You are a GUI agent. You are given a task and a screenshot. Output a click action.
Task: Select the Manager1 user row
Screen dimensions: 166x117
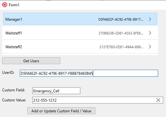(x=80, y=19)
